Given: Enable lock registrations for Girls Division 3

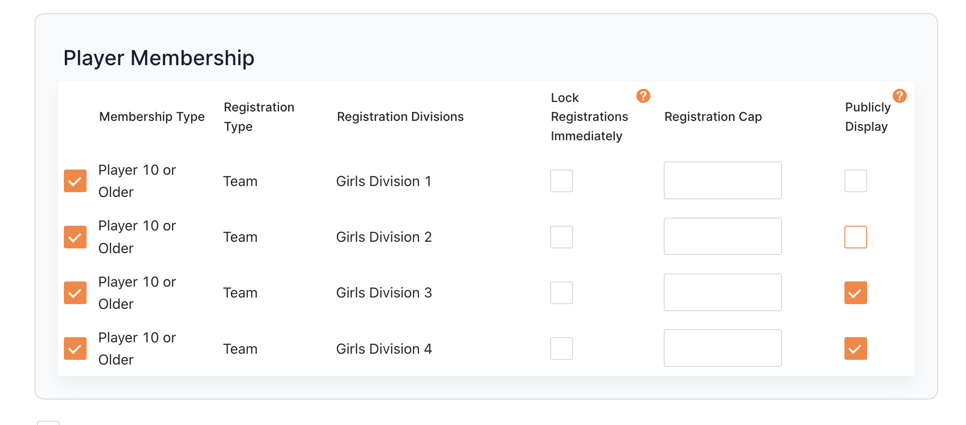Looking at the screenshot, I should 562,293.
